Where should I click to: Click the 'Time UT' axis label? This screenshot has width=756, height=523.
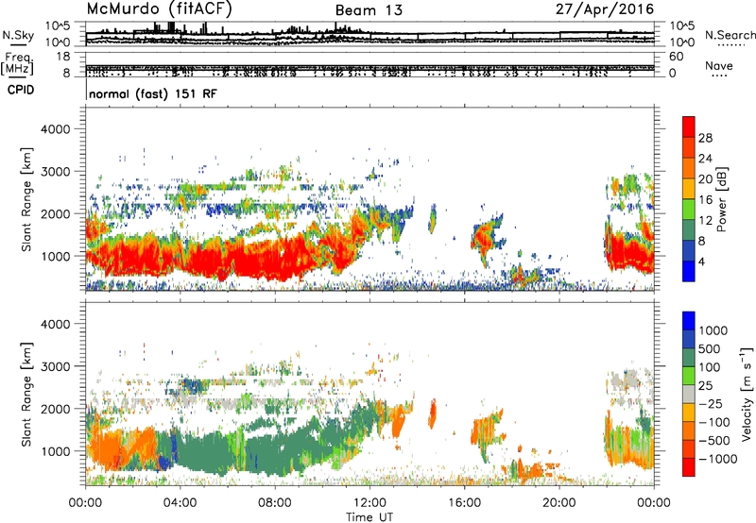click(x=369, y=517)
